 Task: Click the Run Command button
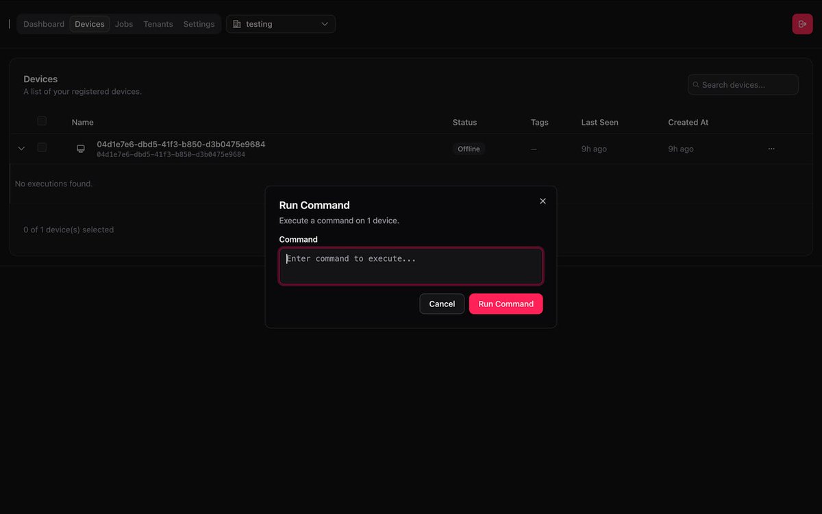[506, 304]
